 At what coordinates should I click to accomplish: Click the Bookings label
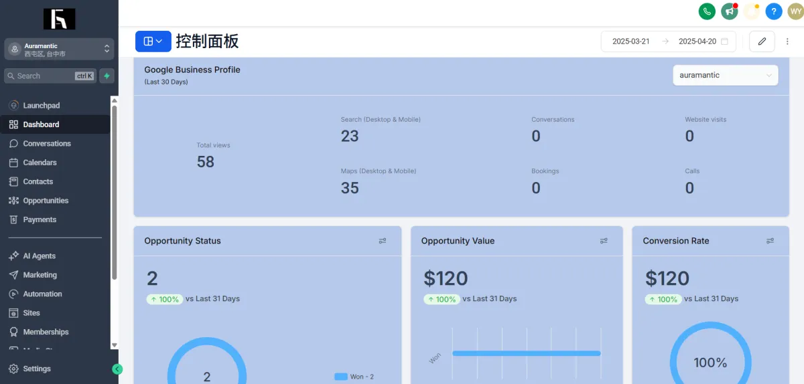click(x=545, y=171)
